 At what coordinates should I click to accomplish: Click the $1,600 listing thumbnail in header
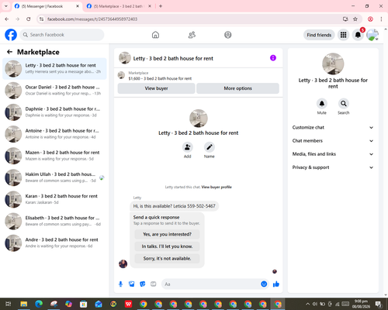[x=121, y=75]
